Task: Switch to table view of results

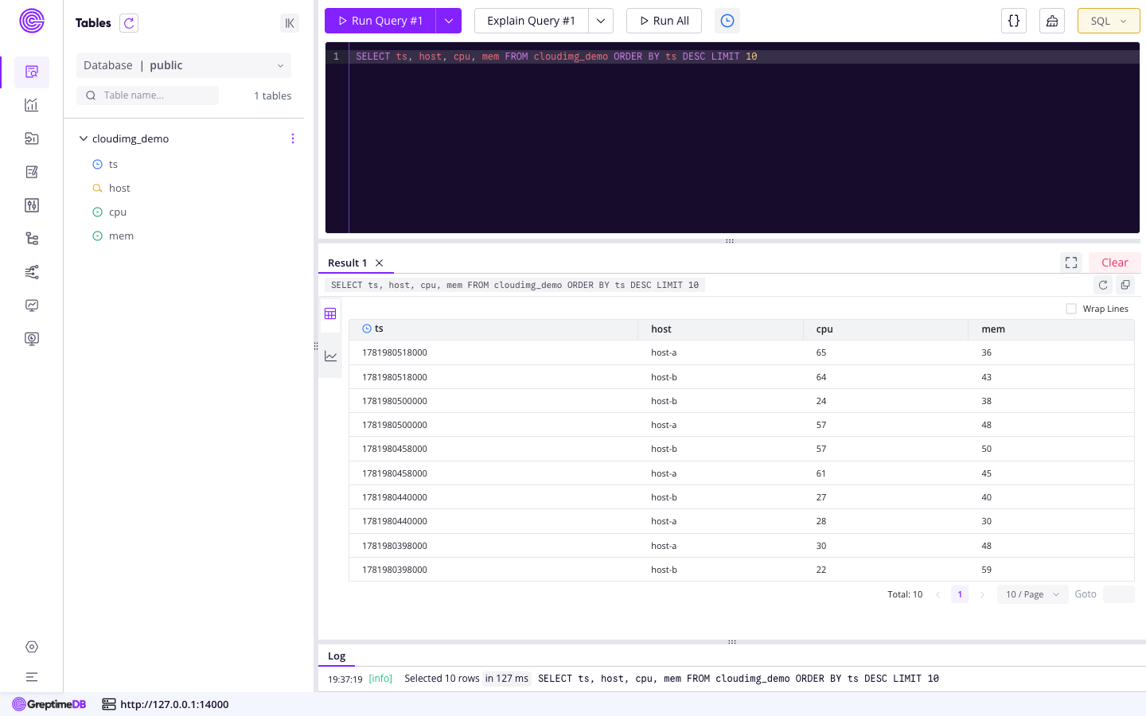Action: 330,313
